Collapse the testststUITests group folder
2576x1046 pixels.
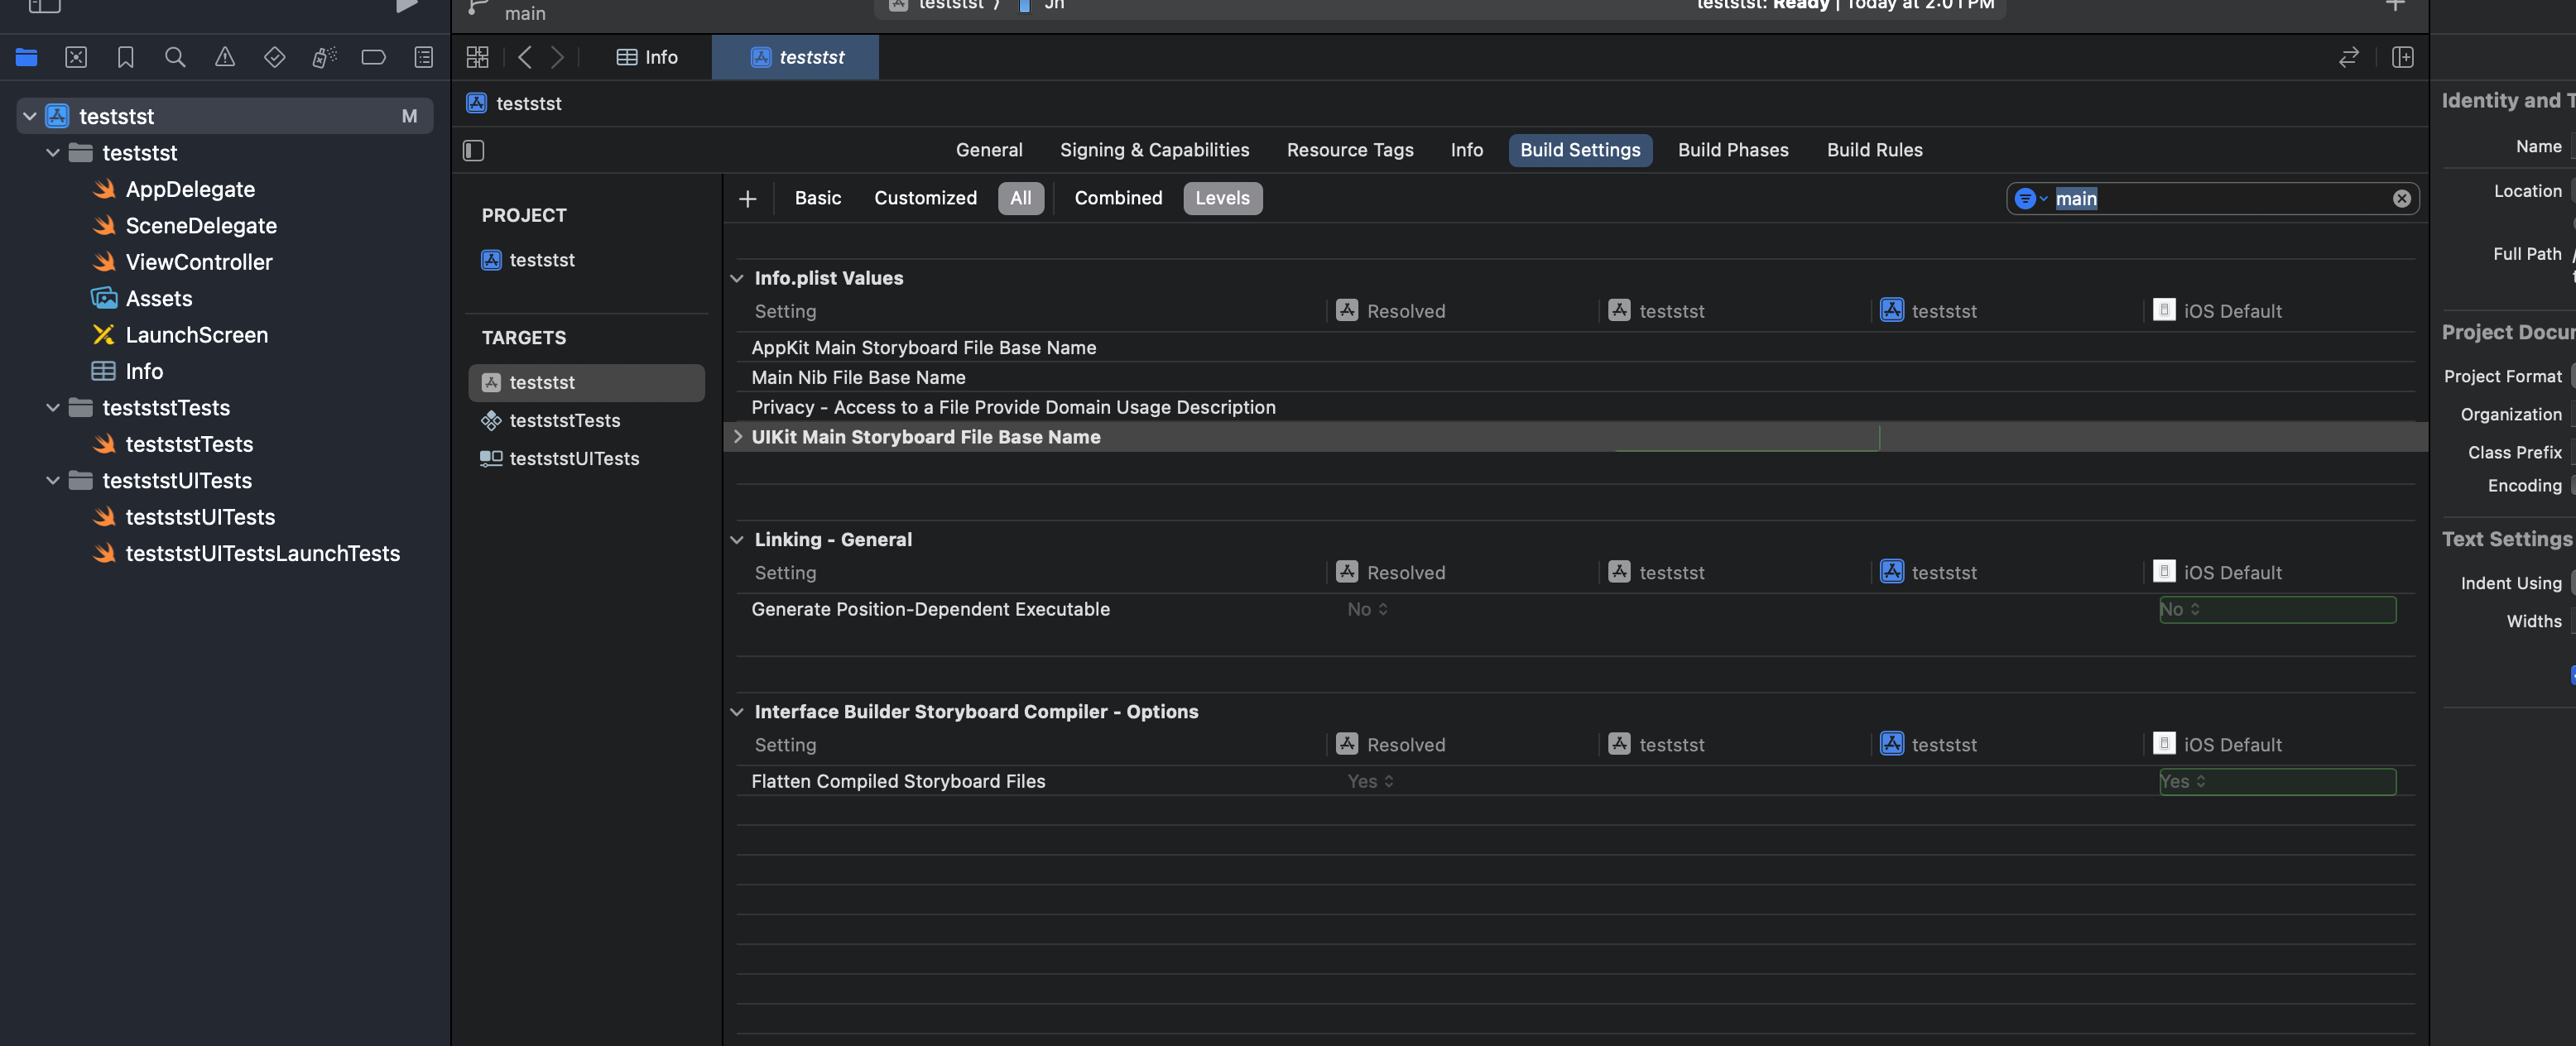click(53, 481)
